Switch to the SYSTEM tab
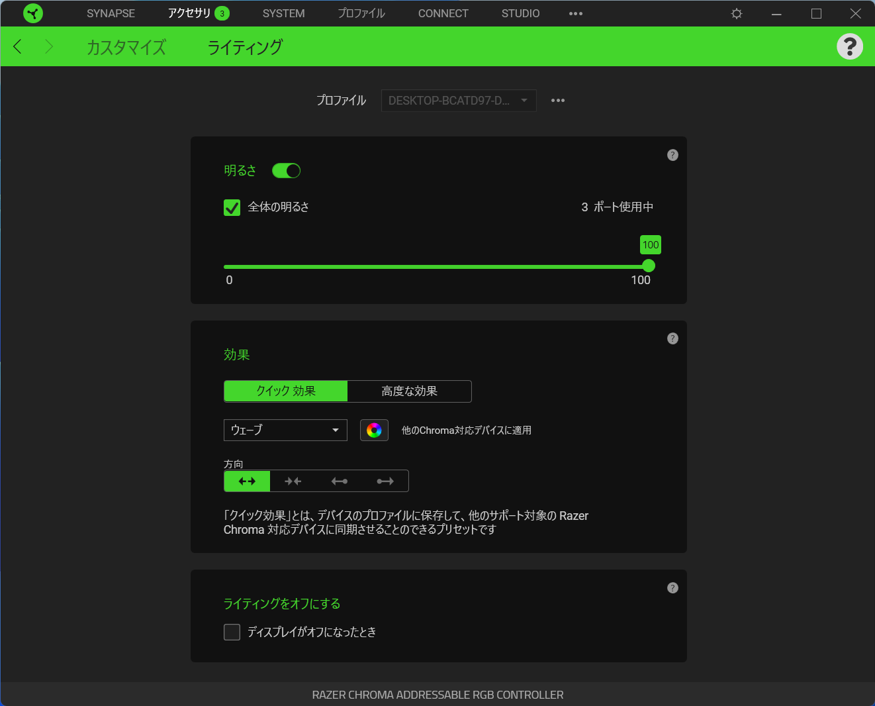Screen dimensions: 875x706 coord(283,13)
